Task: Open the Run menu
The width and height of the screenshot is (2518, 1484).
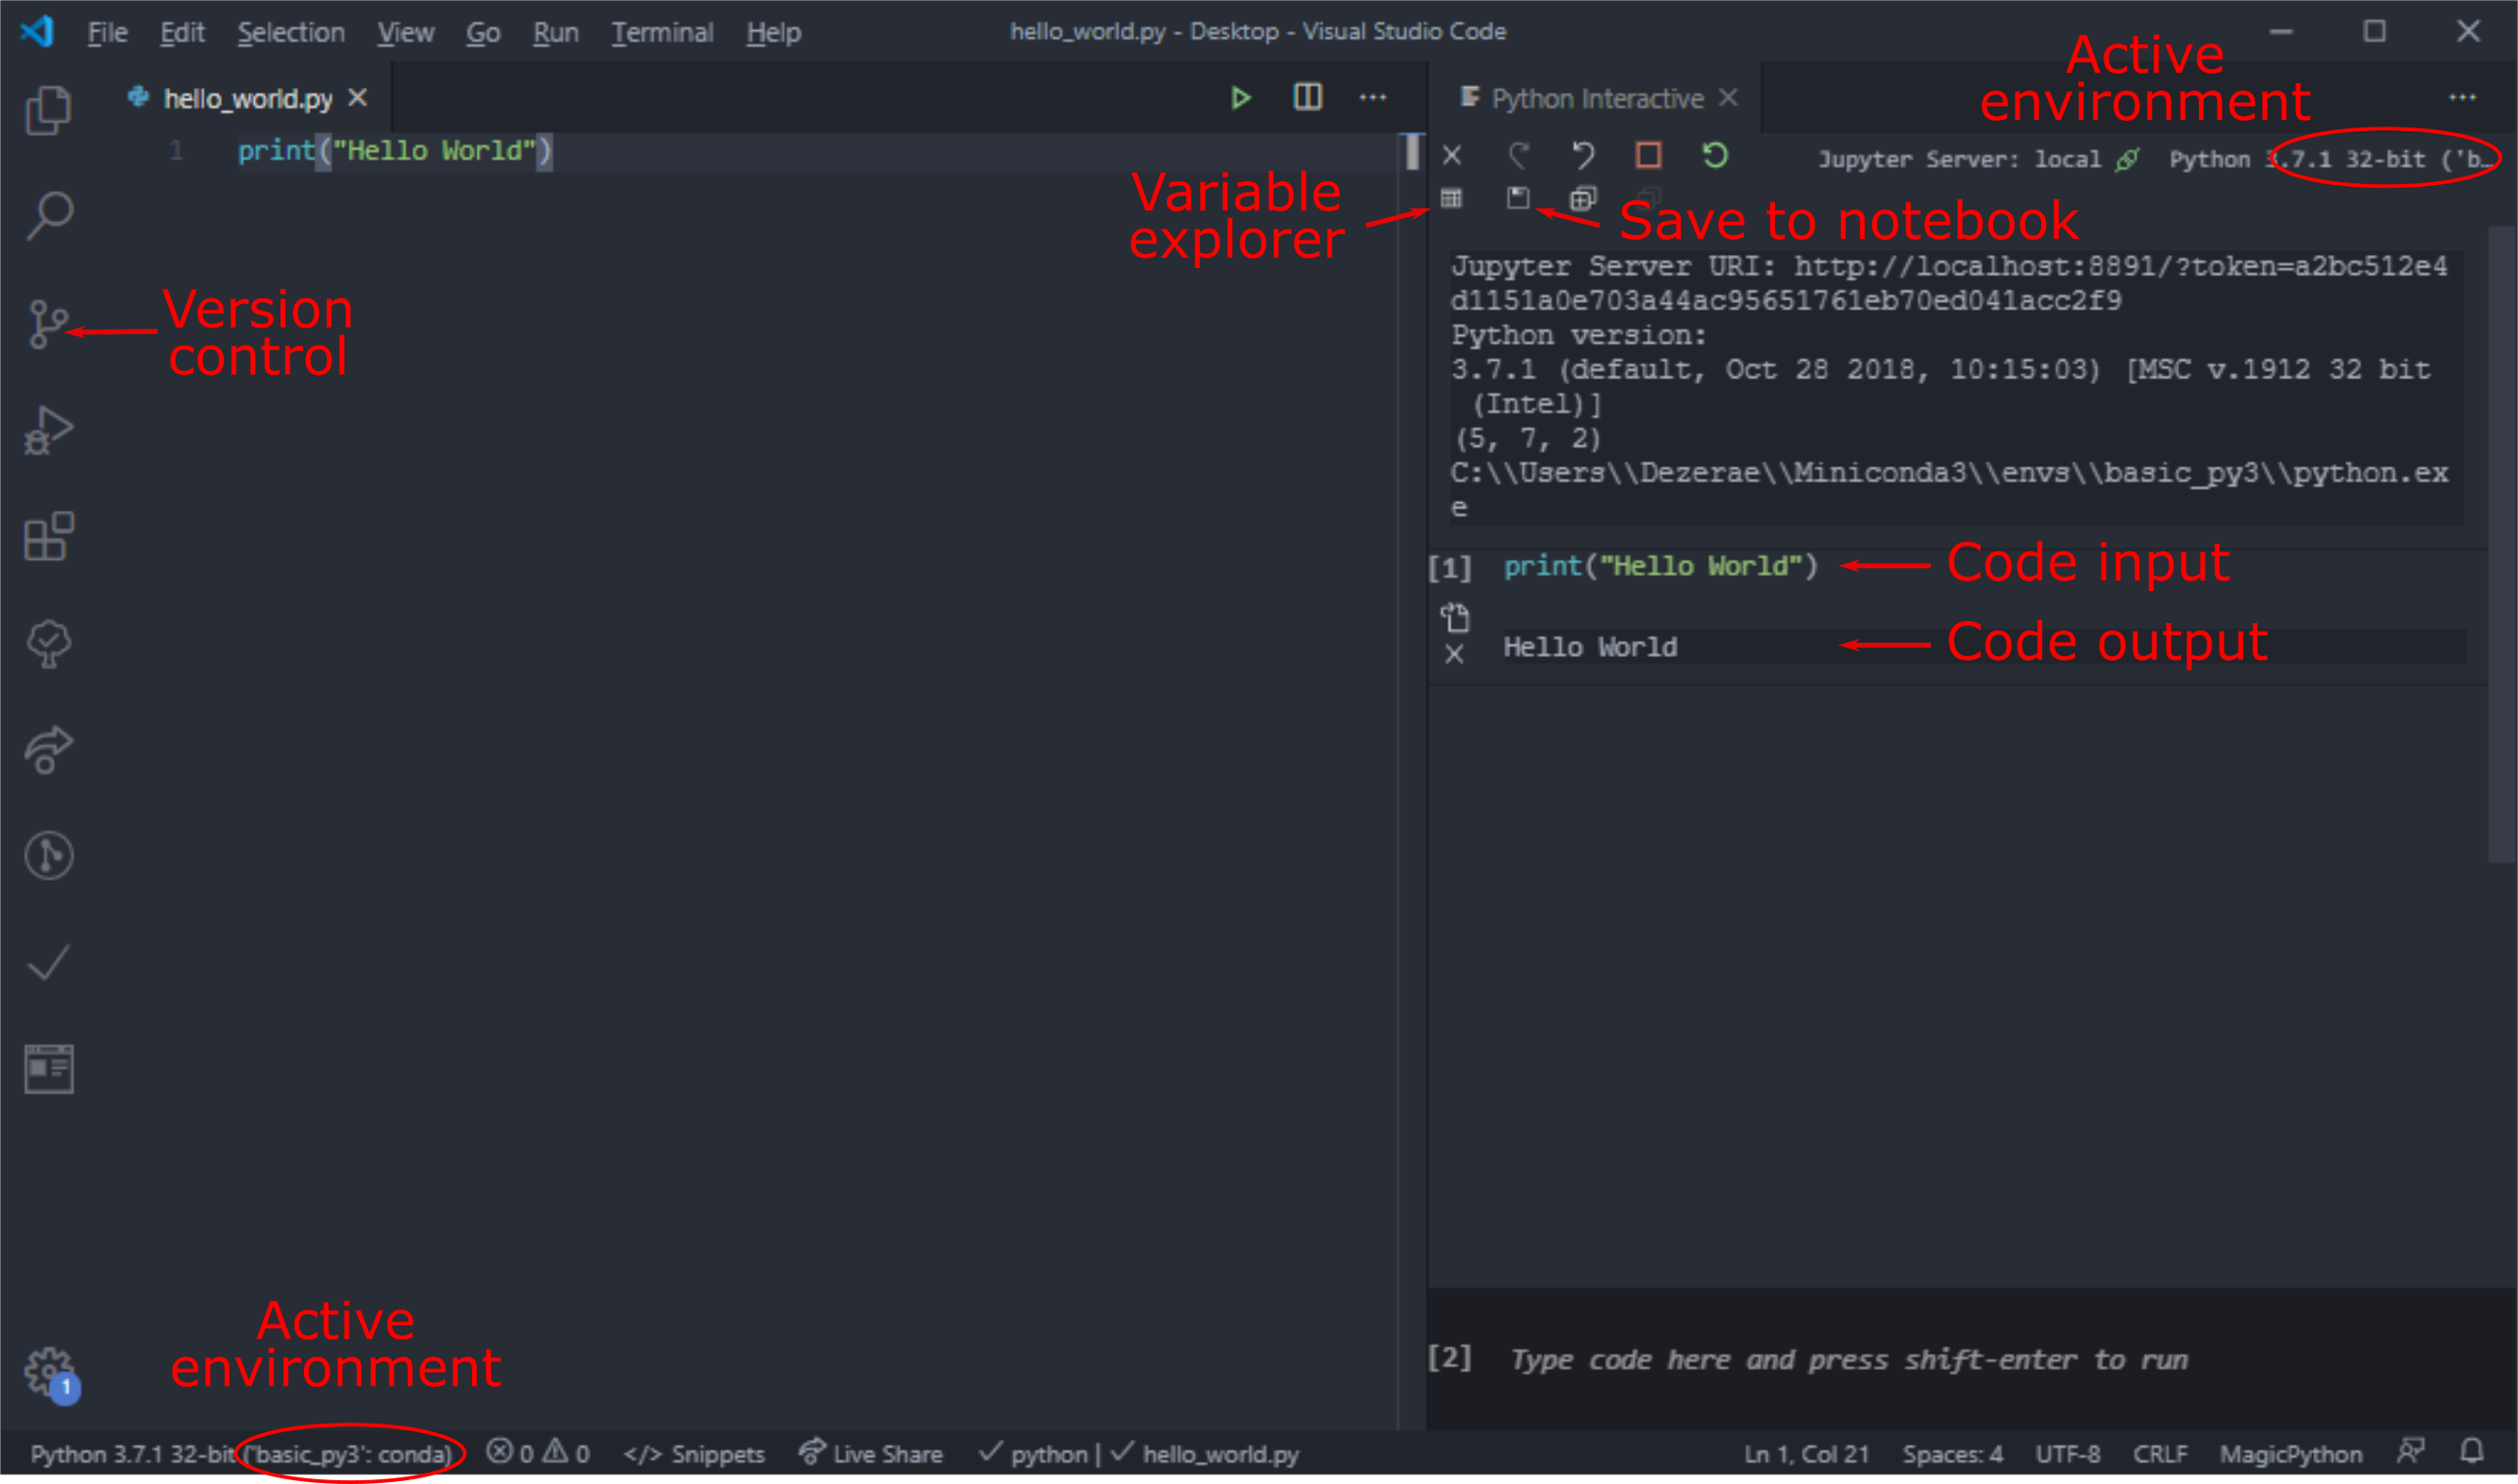Action: (x=555, y=32)
